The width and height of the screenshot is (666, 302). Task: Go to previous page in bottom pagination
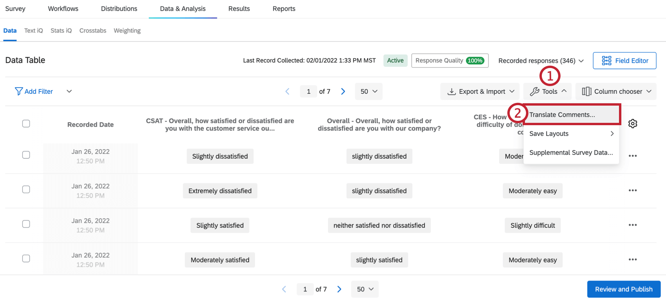pyautogui.click(x=284, y=289)
